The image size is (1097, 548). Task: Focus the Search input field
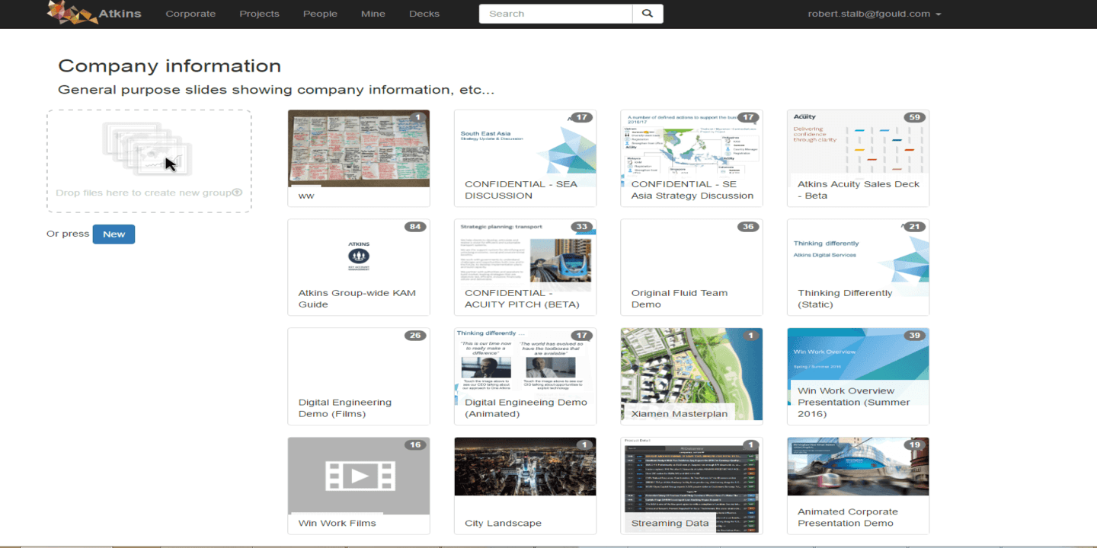[555, 14]
